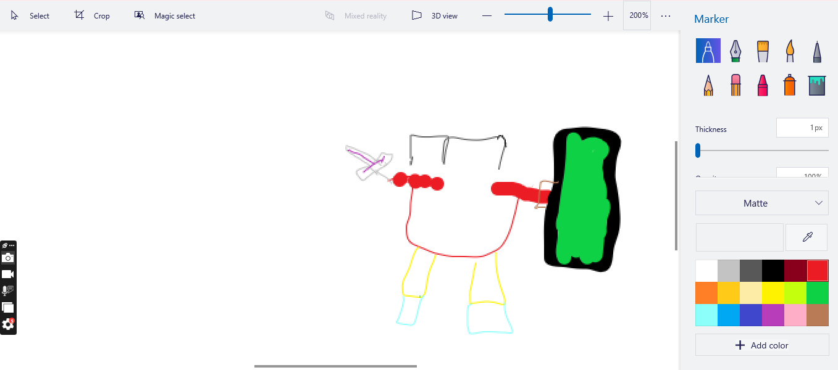Viewport: 838px width, 370px height.
Task: Activate the eyedropper color picker
Action: point(807,237)
